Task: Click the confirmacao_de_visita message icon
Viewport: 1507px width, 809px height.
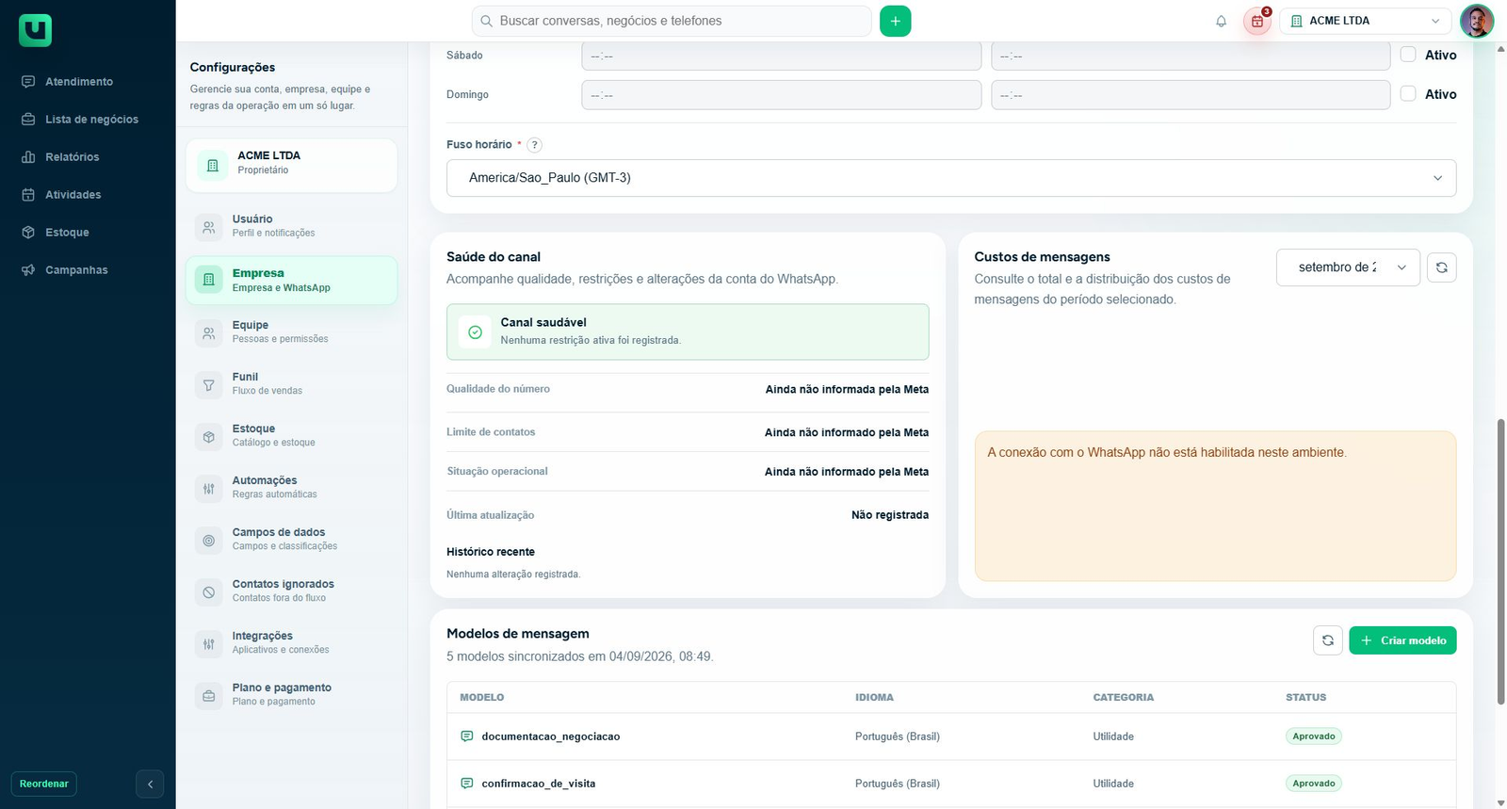Action: pos(466,784)
